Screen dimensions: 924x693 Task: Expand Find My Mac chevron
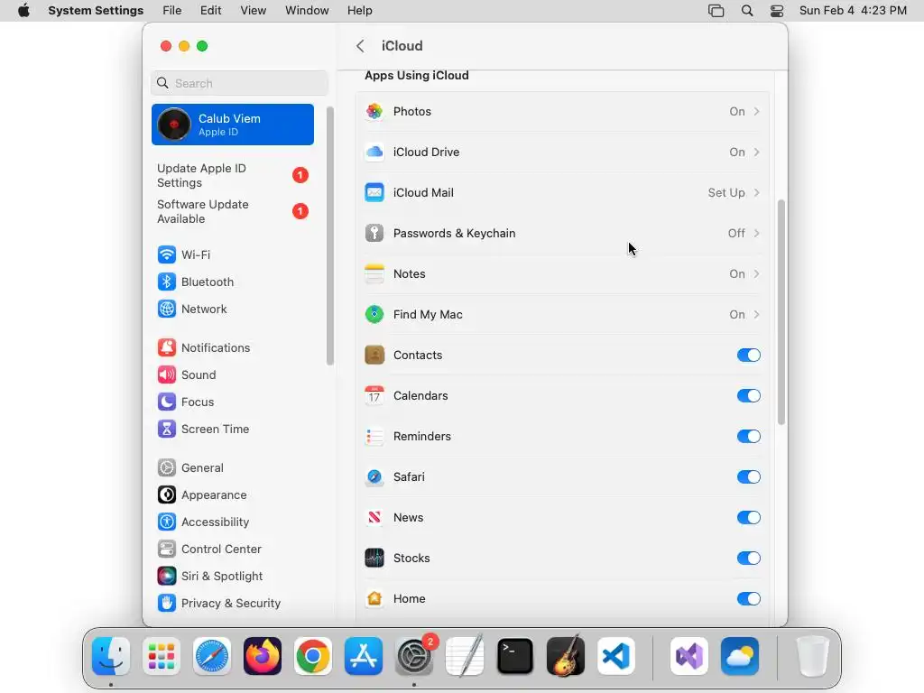point(757,315)
